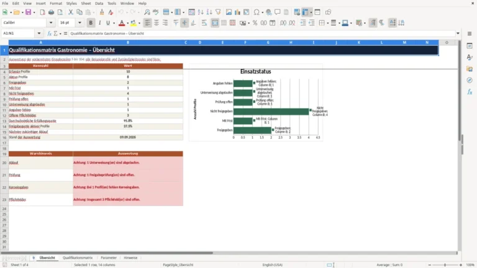Viewport: 477px width, 268px height.
Task: Insert special character Omega icon
Action: pos(257,12)
